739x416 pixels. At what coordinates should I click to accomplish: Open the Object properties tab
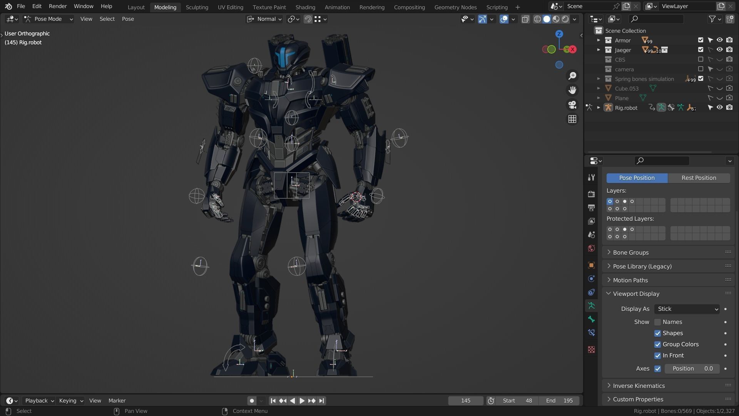tap(592, 265)
